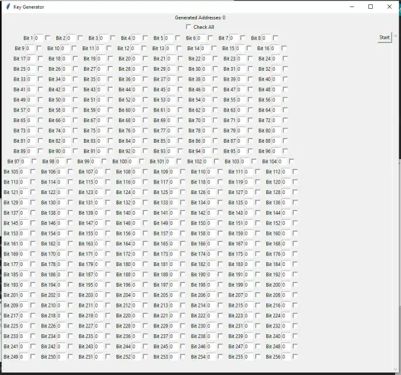Check the Bit 211 checkbox

coord(108,305)
